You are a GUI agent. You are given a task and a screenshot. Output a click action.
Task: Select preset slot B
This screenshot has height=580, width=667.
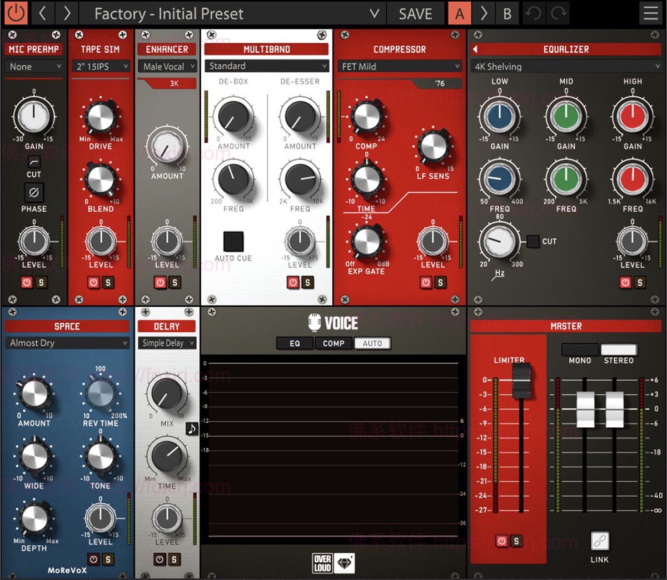(x=506, y=13)
